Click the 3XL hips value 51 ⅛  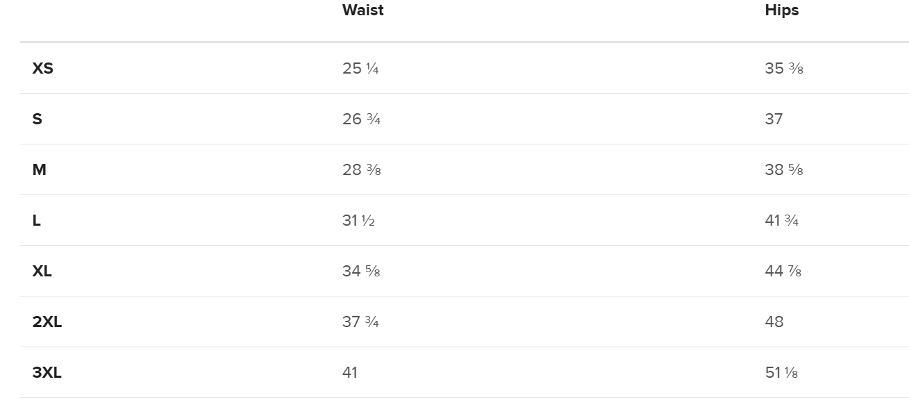(781, 372)
